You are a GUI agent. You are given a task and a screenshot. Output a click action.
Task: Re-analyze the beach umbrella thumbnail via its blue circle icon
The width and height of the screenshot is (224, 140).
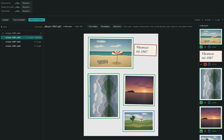[209, 47]
